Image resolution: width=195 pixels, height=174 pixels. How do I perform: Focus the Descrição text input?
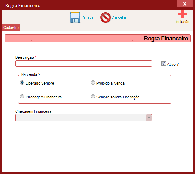[x=84, y=64]
